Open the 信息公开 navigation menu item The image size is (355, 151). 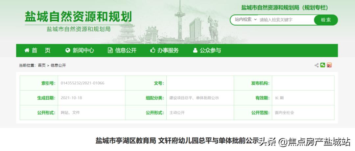[x=122, y=51]
